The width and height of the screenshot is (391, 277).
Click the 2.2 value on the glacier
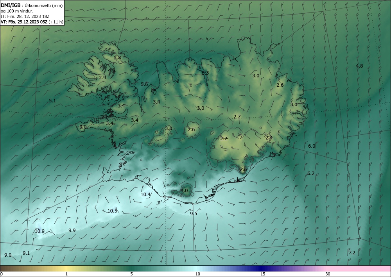pyautogui.click(x=224, y=138)
